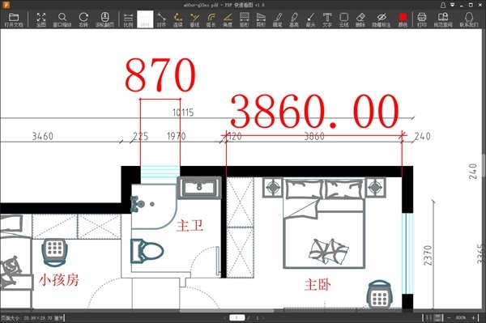
Task: Click the 2370 vertical dimension text
Action: click(428, 256)
